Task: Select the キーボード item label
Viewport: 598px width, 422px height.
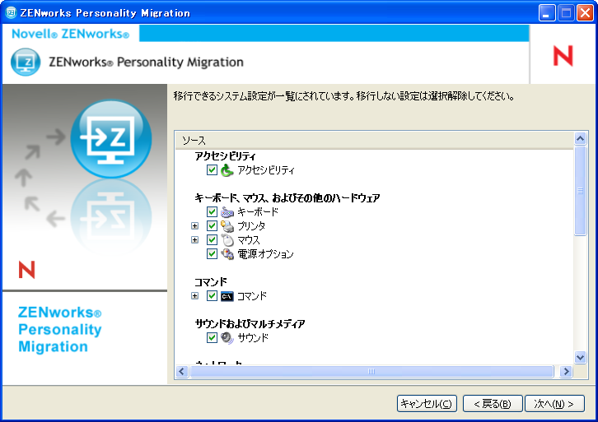Action: point(258,211)
